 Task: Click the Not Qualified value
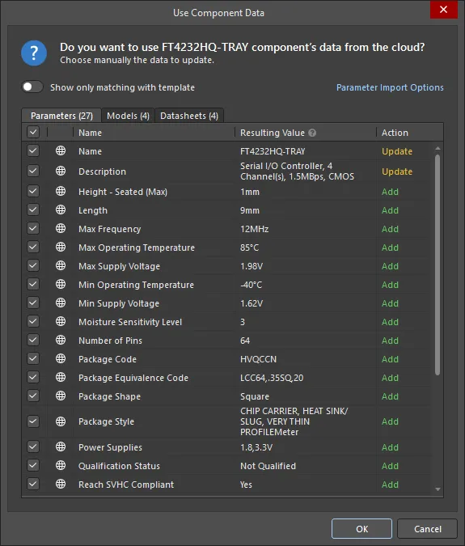pyautogui.click(x=268, y=466)
